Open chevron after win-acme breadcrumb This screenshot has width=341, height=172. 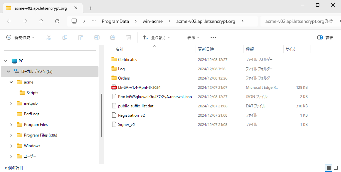[169, 21]
